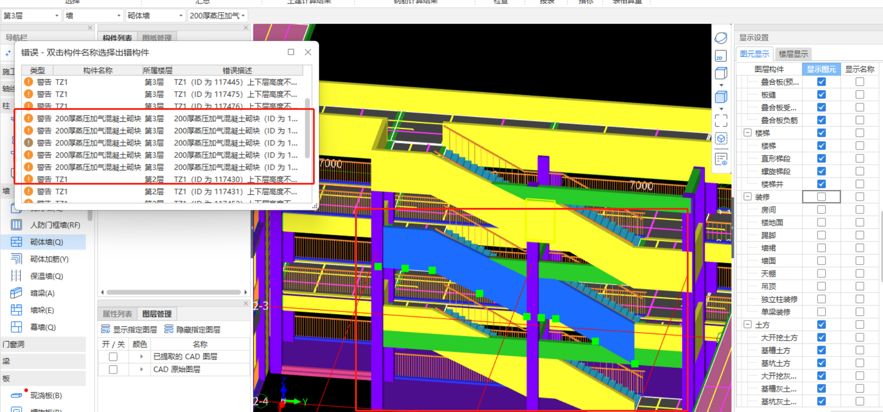
Task: Toggle 叠合板(预... display checkbox
Action: tap(821, 82)
